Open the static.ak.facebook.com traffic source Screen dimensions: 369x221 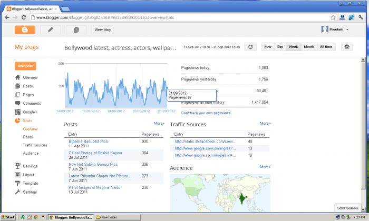(205, 142)
